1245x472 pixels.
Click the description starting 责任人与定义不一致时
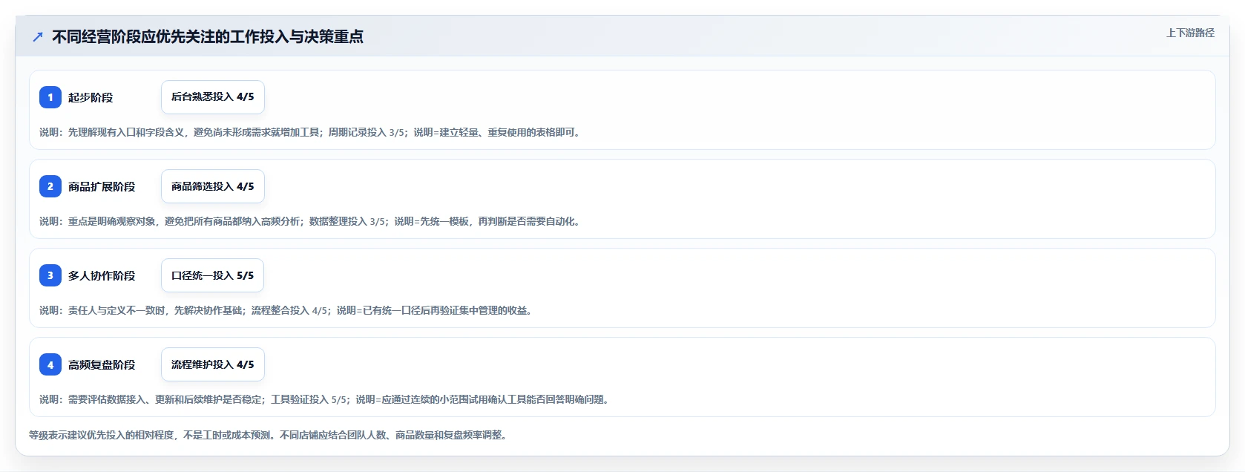(x=288, y=310)
